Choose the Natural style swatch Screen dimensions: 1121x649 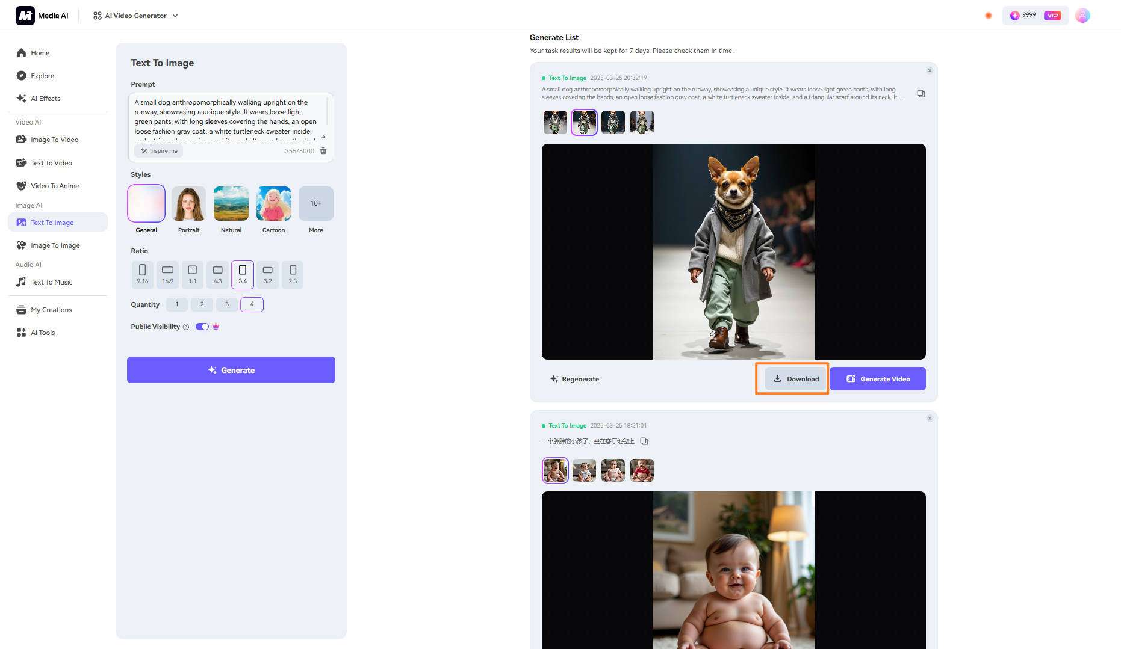pos(231,204)
